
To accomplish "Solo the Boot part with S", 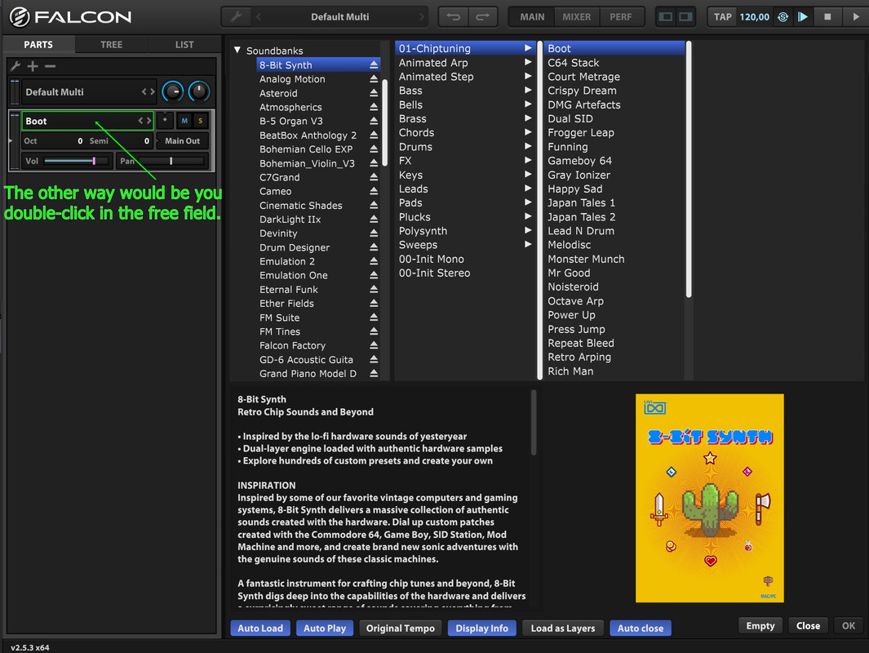I will 200,121.
